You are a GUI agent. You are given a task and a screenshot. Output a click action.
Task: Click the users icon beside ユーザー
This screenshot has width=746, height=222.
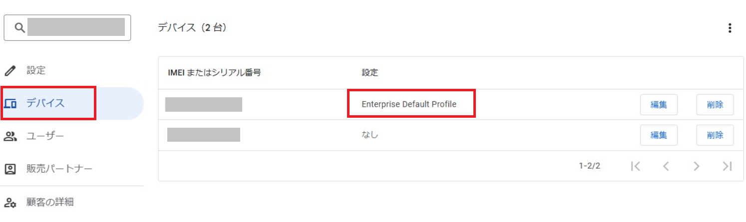click(x=10, y=136)
